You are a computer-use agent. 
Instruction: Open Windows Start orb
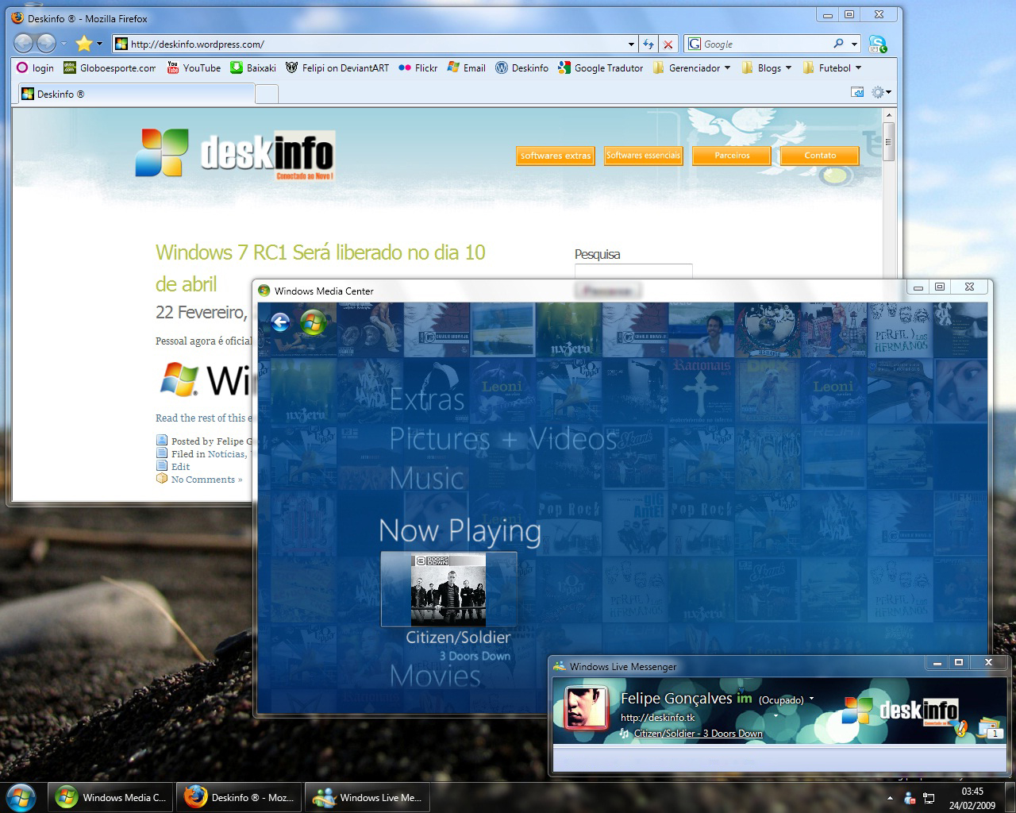click(x=21, y=796)
